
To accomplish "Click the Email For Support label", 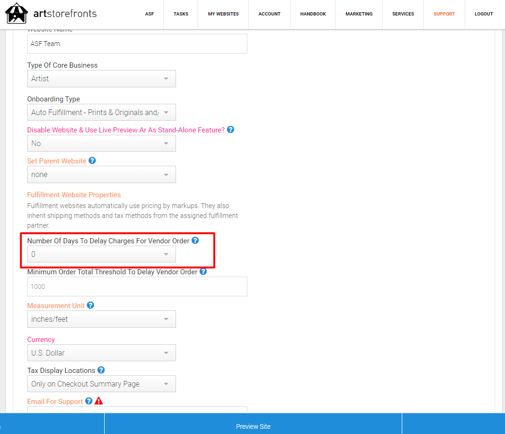I will click(55, 402).
